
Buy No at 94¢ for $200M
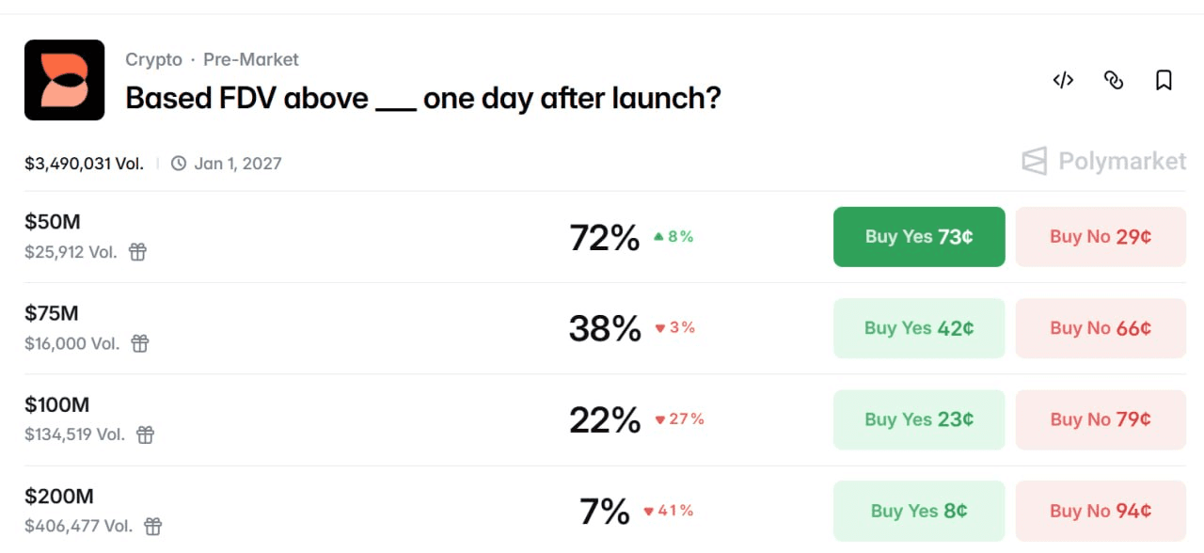point(1101,511)
